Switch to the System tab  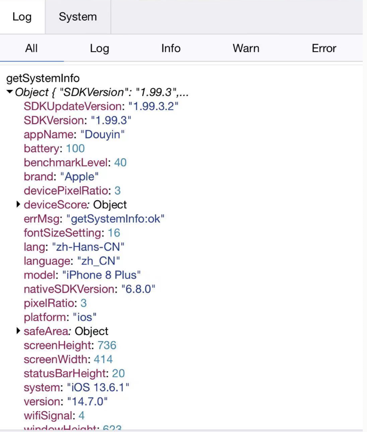point(78,17)
